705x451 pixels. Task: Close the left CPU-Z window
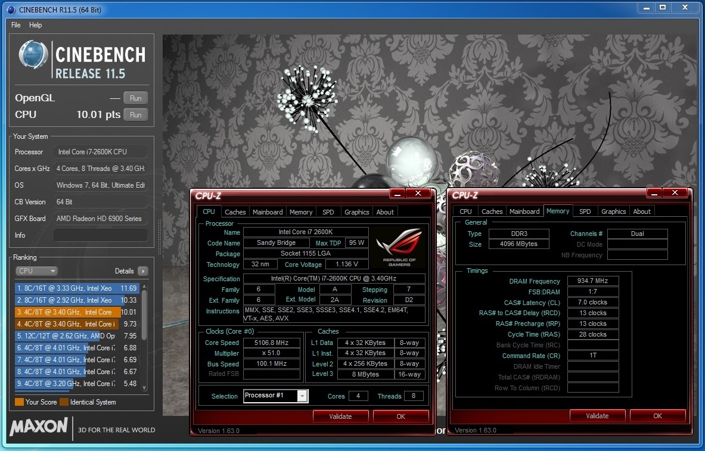tap(418, 194)
